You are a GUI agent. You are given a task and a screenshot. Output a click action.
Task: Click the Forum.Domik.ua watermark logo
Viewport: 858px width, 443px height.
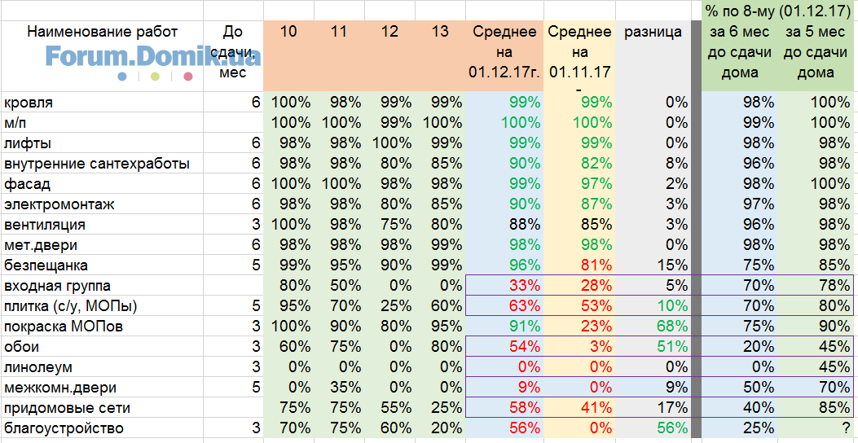(153, 61)
